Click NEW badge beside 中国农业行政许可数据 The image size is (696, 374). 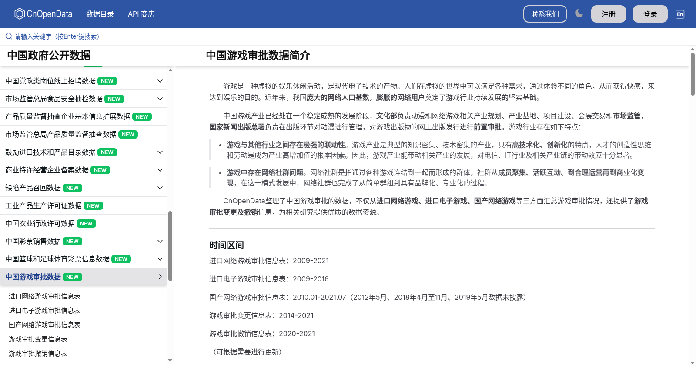[87, 223]
